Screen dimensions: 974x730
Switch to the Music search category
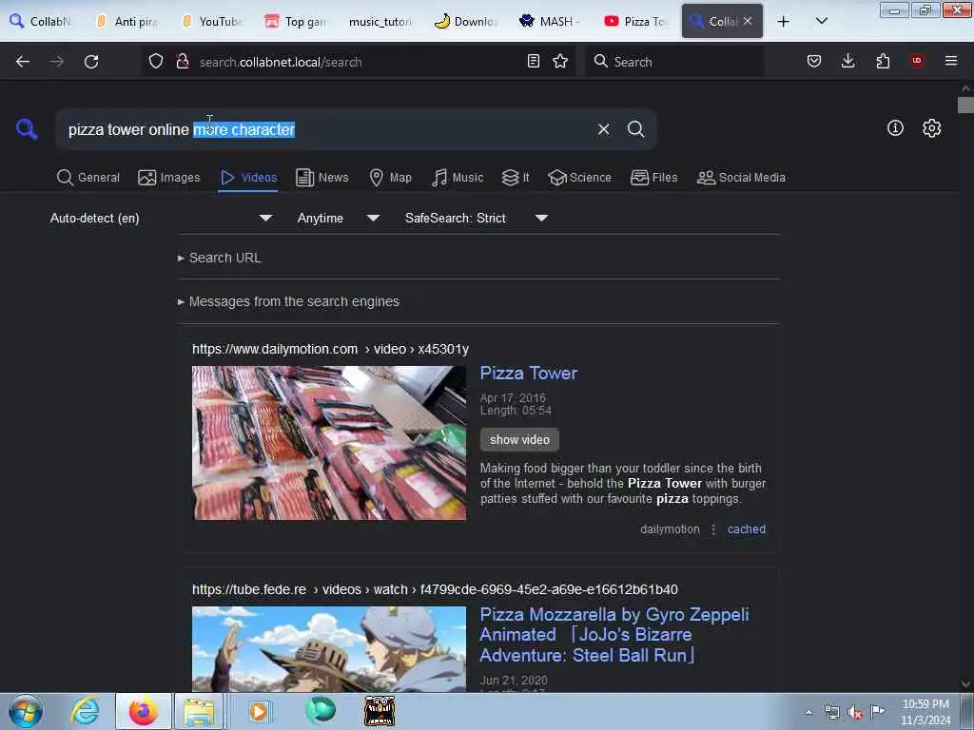tap(458, 178)
